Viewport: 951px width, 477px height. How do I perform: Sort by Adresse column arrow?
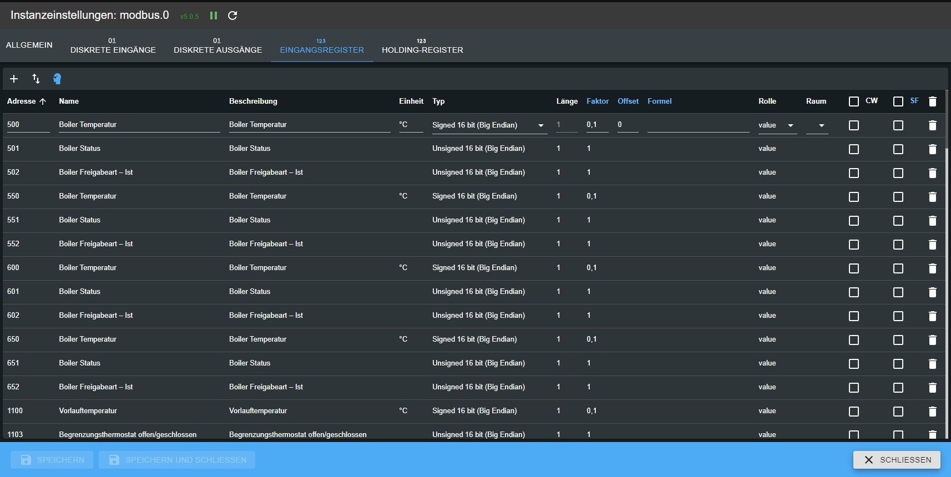pyautogui.click(x=43, y=102)
